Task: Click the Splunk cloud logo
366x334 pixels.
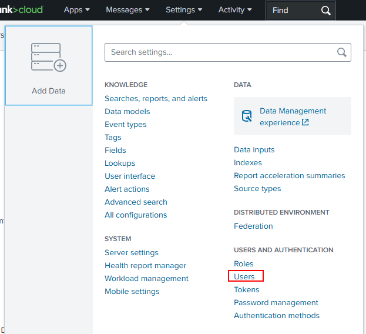Action: point(22,9)
